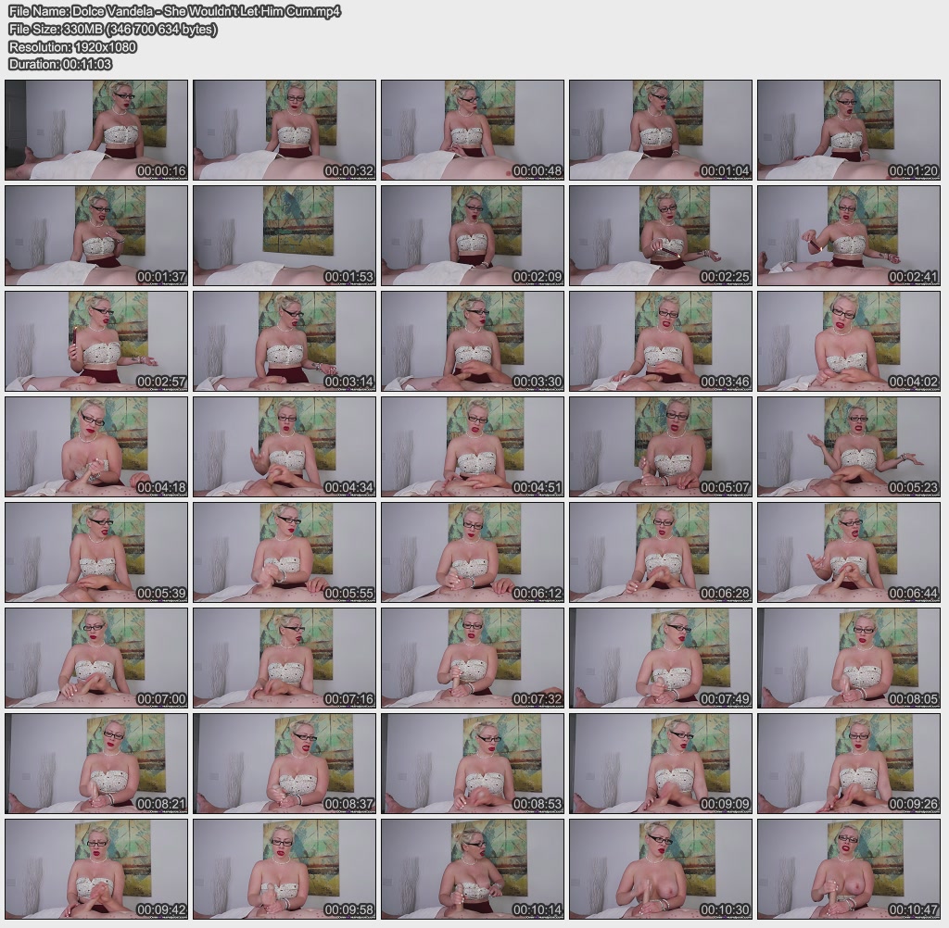Image resolution: width=949 pixels, height=928 pixels.
Task: Click the frame at 00:03:14
Action: [285, 341]
